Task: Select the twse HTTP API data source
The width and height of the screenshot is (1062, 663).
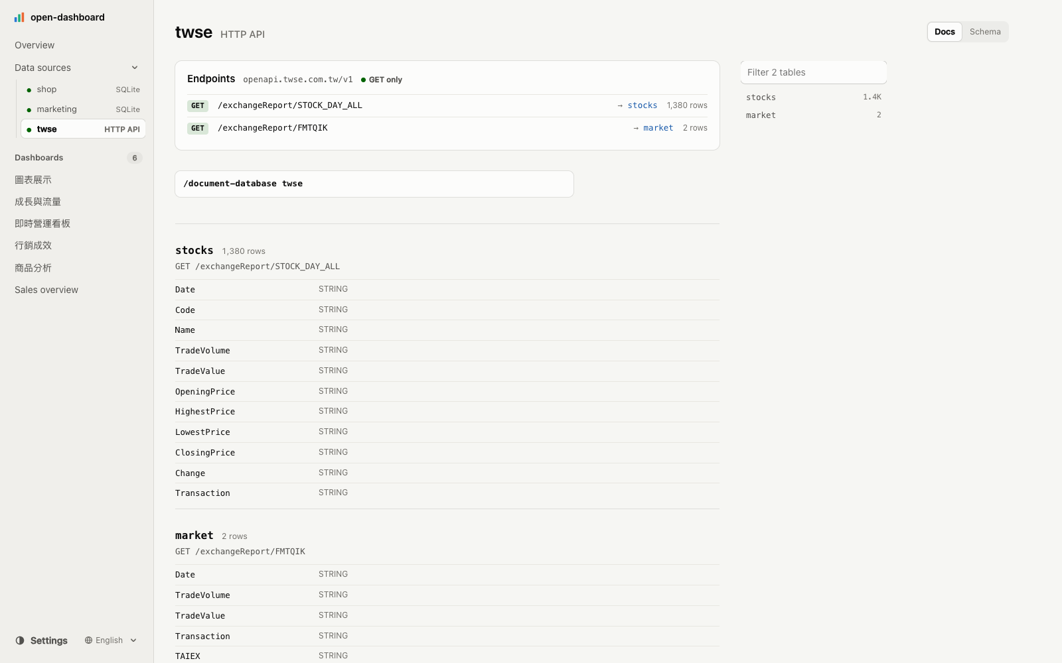Action: 83,129
